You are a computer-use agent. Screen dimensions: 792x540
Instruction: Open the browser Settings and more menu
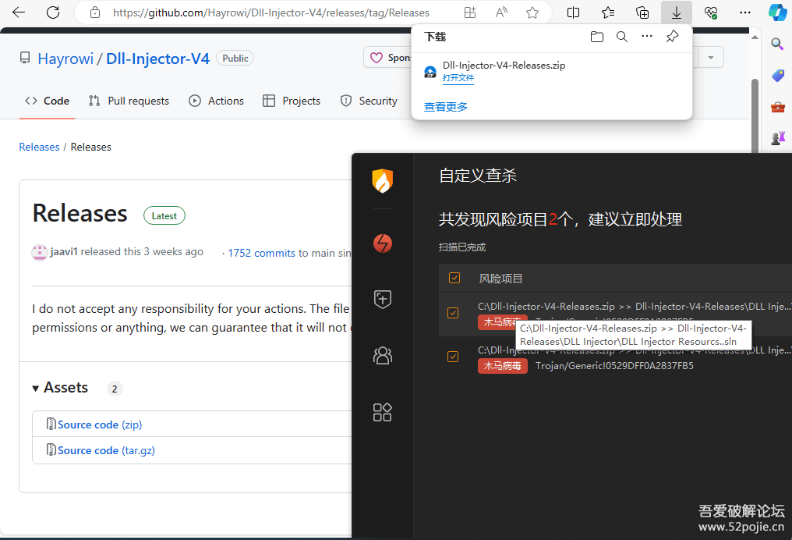(745, 12)
